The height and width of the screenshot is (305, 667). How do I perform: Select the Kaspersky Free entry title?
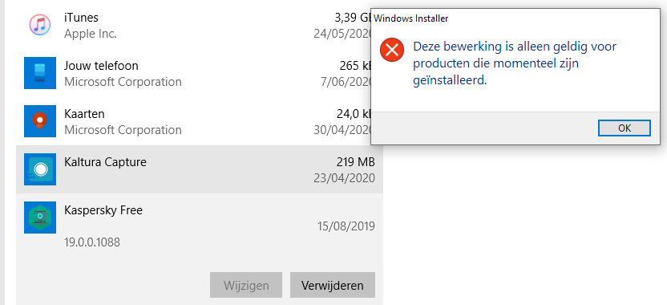point(103,210)
